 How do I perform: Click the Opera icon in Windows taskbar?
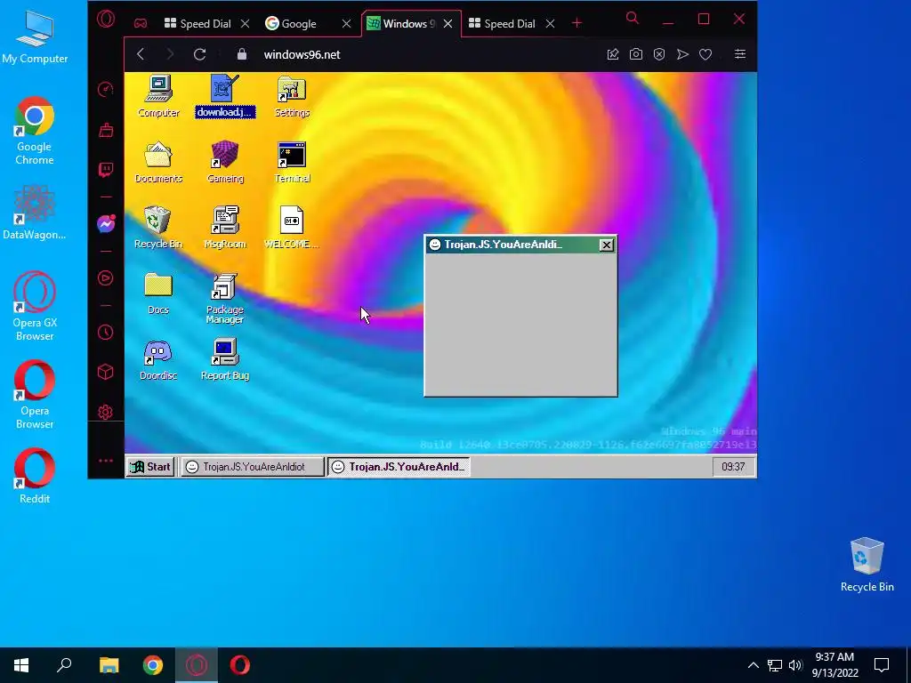coord(240,665)
